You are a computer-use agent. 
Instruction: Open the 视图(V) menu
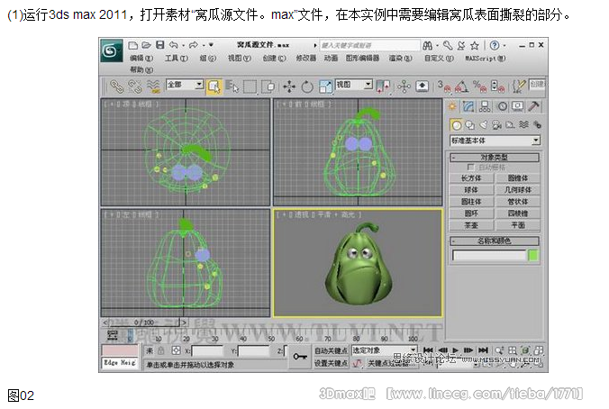tap(240, 59)
